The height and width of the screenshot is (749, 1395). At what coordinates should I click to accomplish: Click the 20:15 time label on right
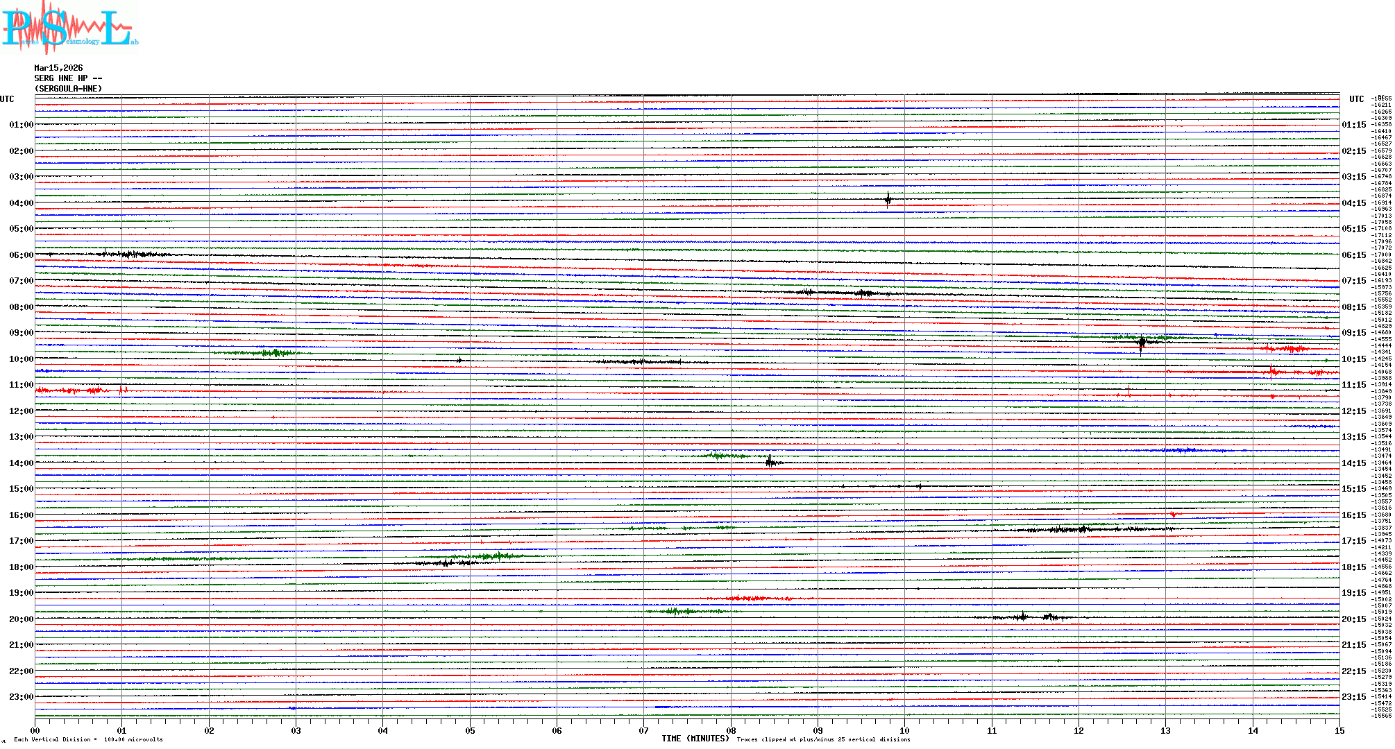point(1353,619)
